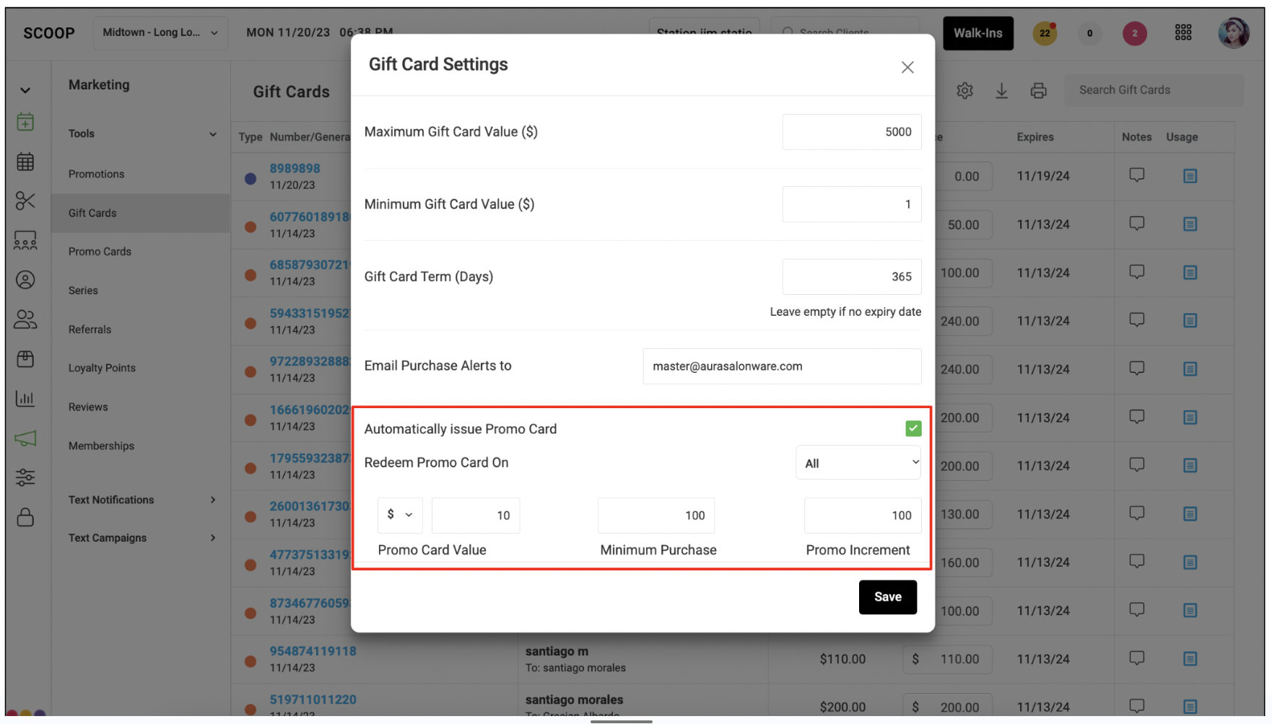1272x724 pixels.
Task: Print gift cards list icon
Action: tap(1038, 91)
